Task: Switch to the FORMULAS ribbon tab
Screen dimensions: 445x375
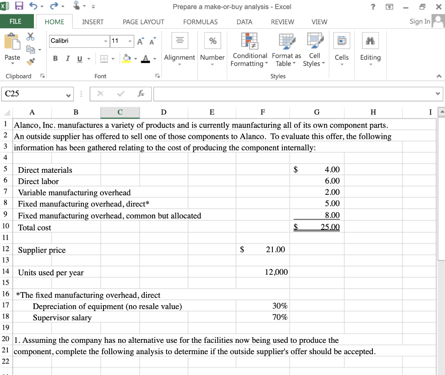Action: (200, 22)
